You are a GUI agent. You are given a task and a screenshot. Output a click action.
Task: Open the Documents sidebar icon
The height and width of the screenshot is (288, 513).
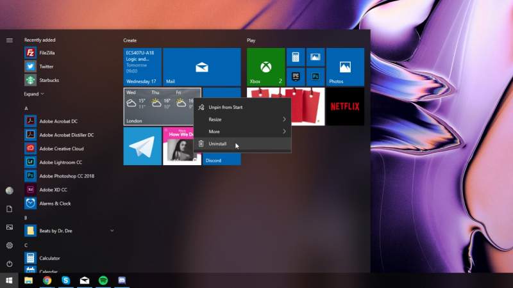pos(10,209)
